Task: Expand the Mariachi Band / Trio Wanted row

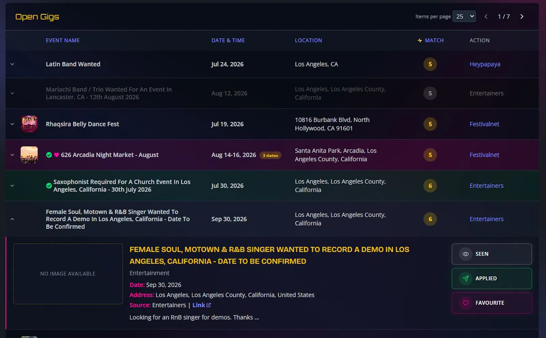Action: click(12, 93)
